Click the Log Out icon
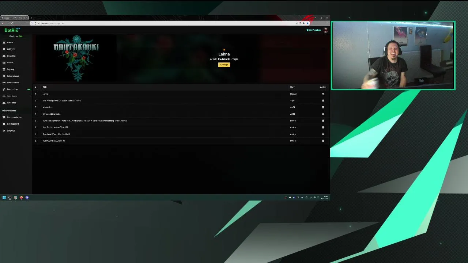Viewport: 468px width, 263px height. (4, 130)
